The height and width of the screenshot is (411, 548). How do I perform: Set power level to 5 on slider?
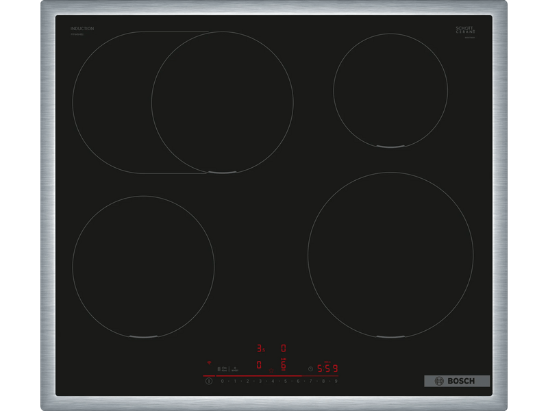pos(285,381)
